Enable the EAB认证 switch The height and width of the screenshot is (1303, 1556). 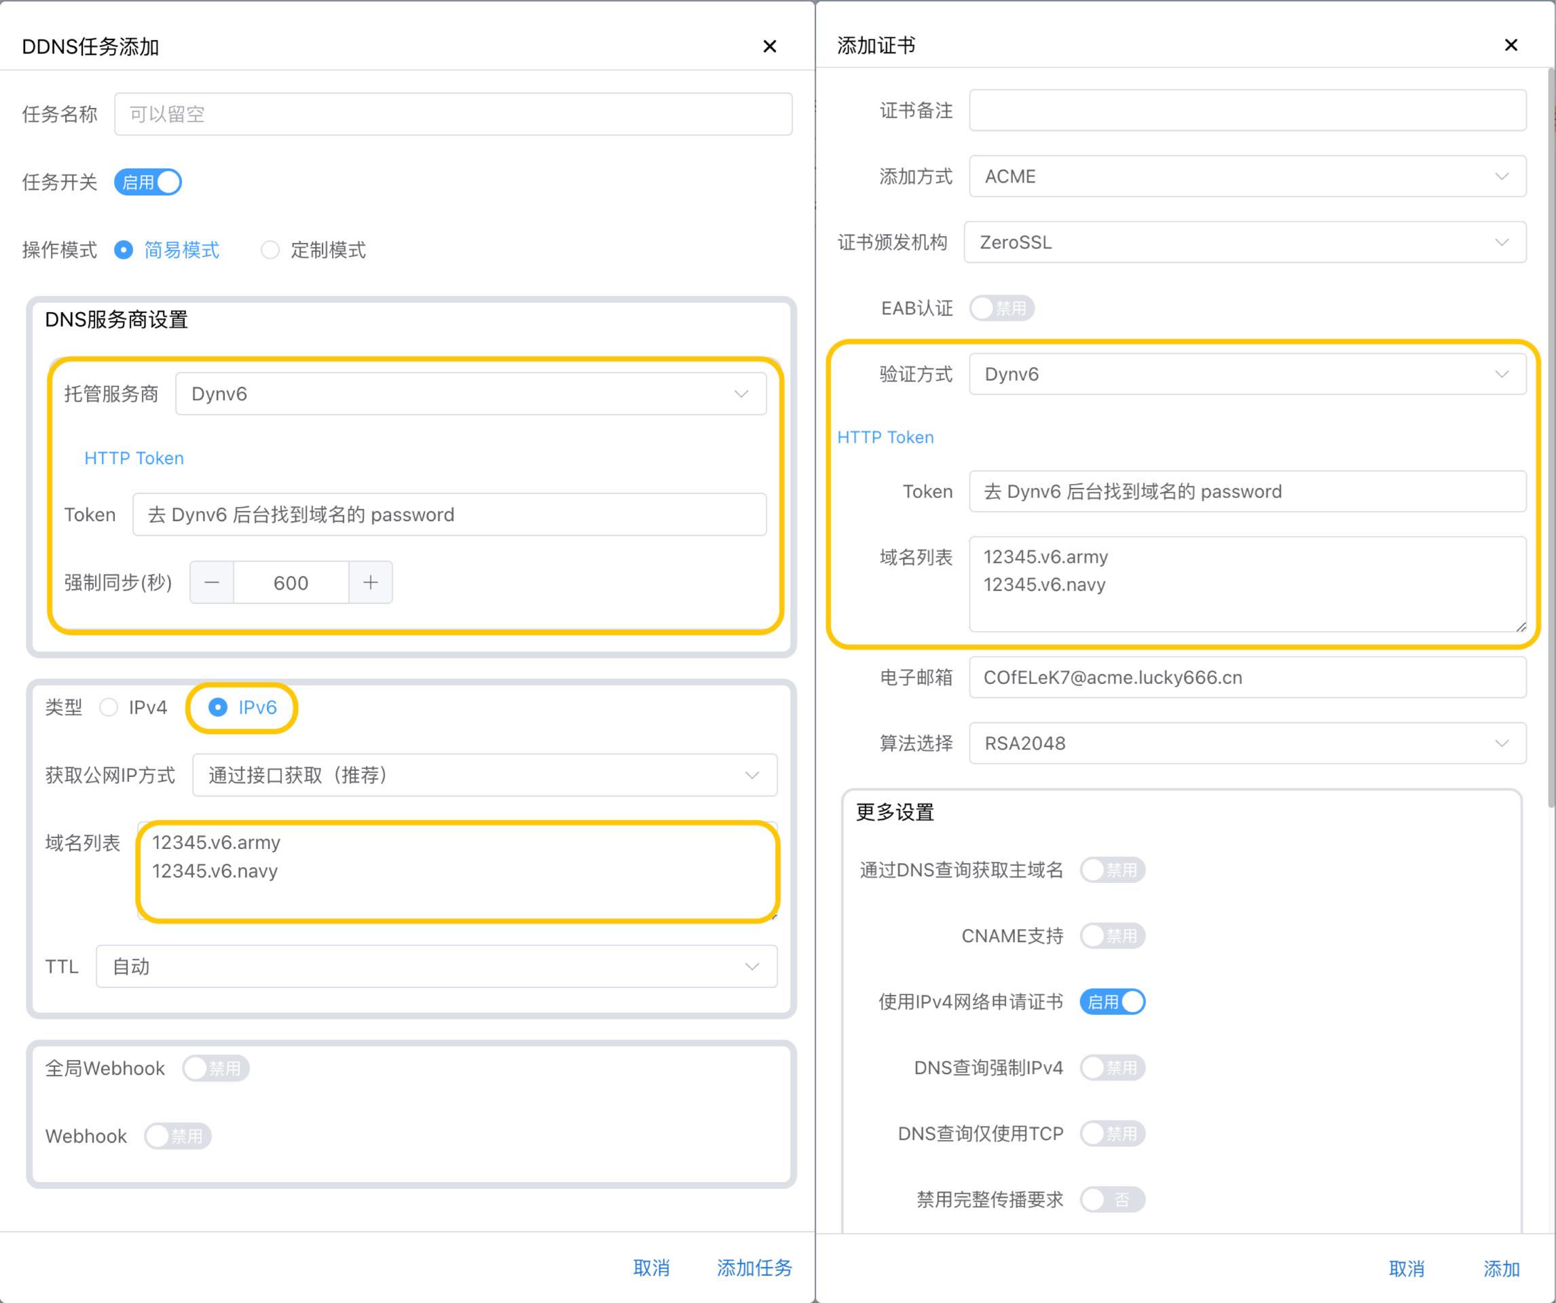[1001, 308]
